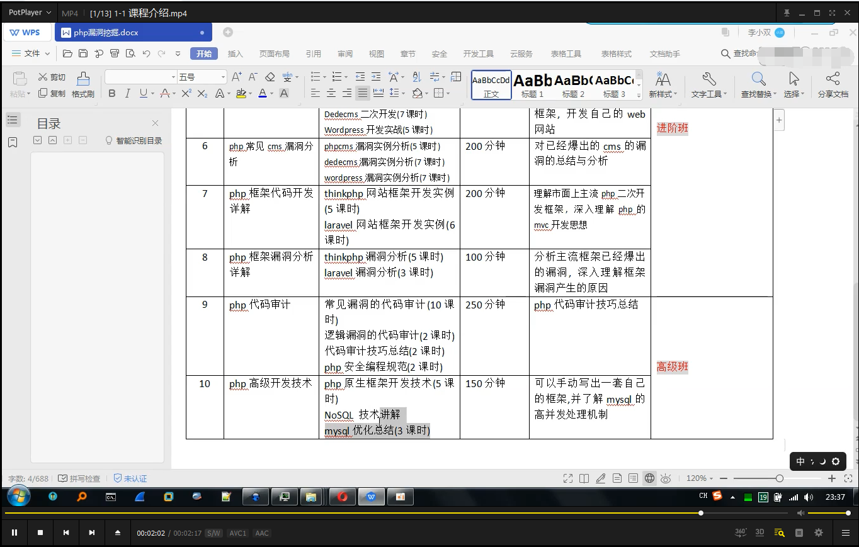Toggle PotPlayer 360° video mode
Screen dimensions: 859x547
[741, 533]
